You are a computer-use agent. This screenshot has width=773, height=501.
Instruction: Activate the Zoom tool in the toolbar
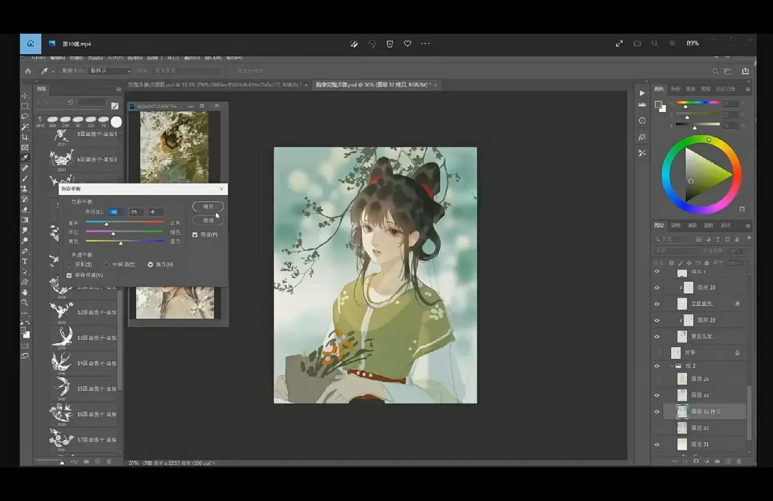click(x=25, y=302)
